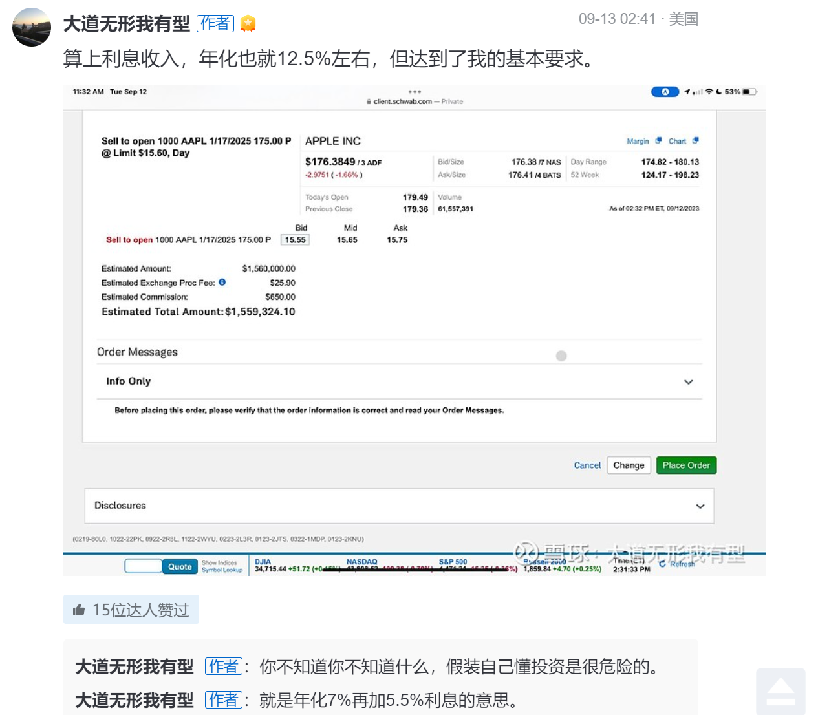The width and height of the screenshot is (840, 715).
Task: Click the blue Quote button
Action: click(x=180, y=566)
